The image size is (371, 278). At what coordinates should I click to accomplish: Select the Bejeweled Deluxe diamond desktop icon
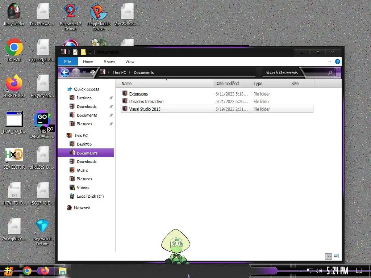point(42,232)
